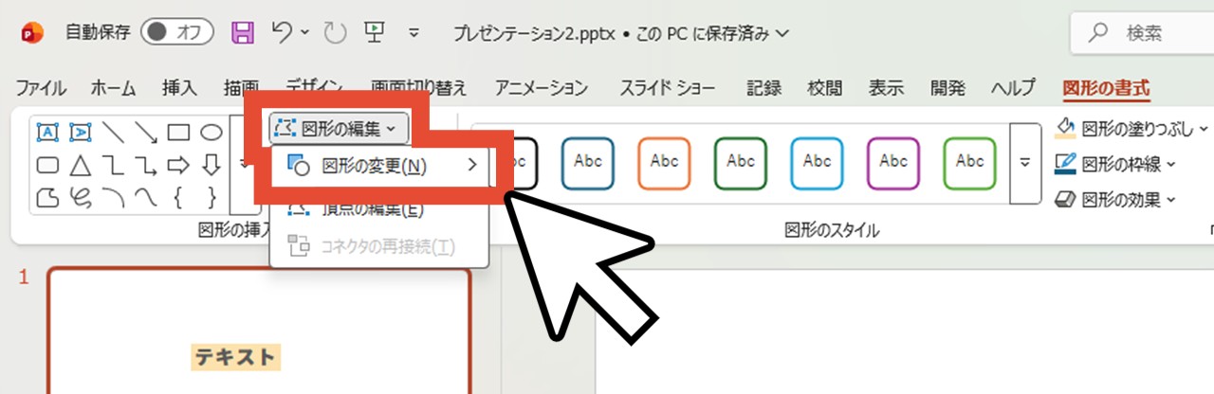Select the freeform shape tool
The image size is (1214, 394).
point(47,197)
